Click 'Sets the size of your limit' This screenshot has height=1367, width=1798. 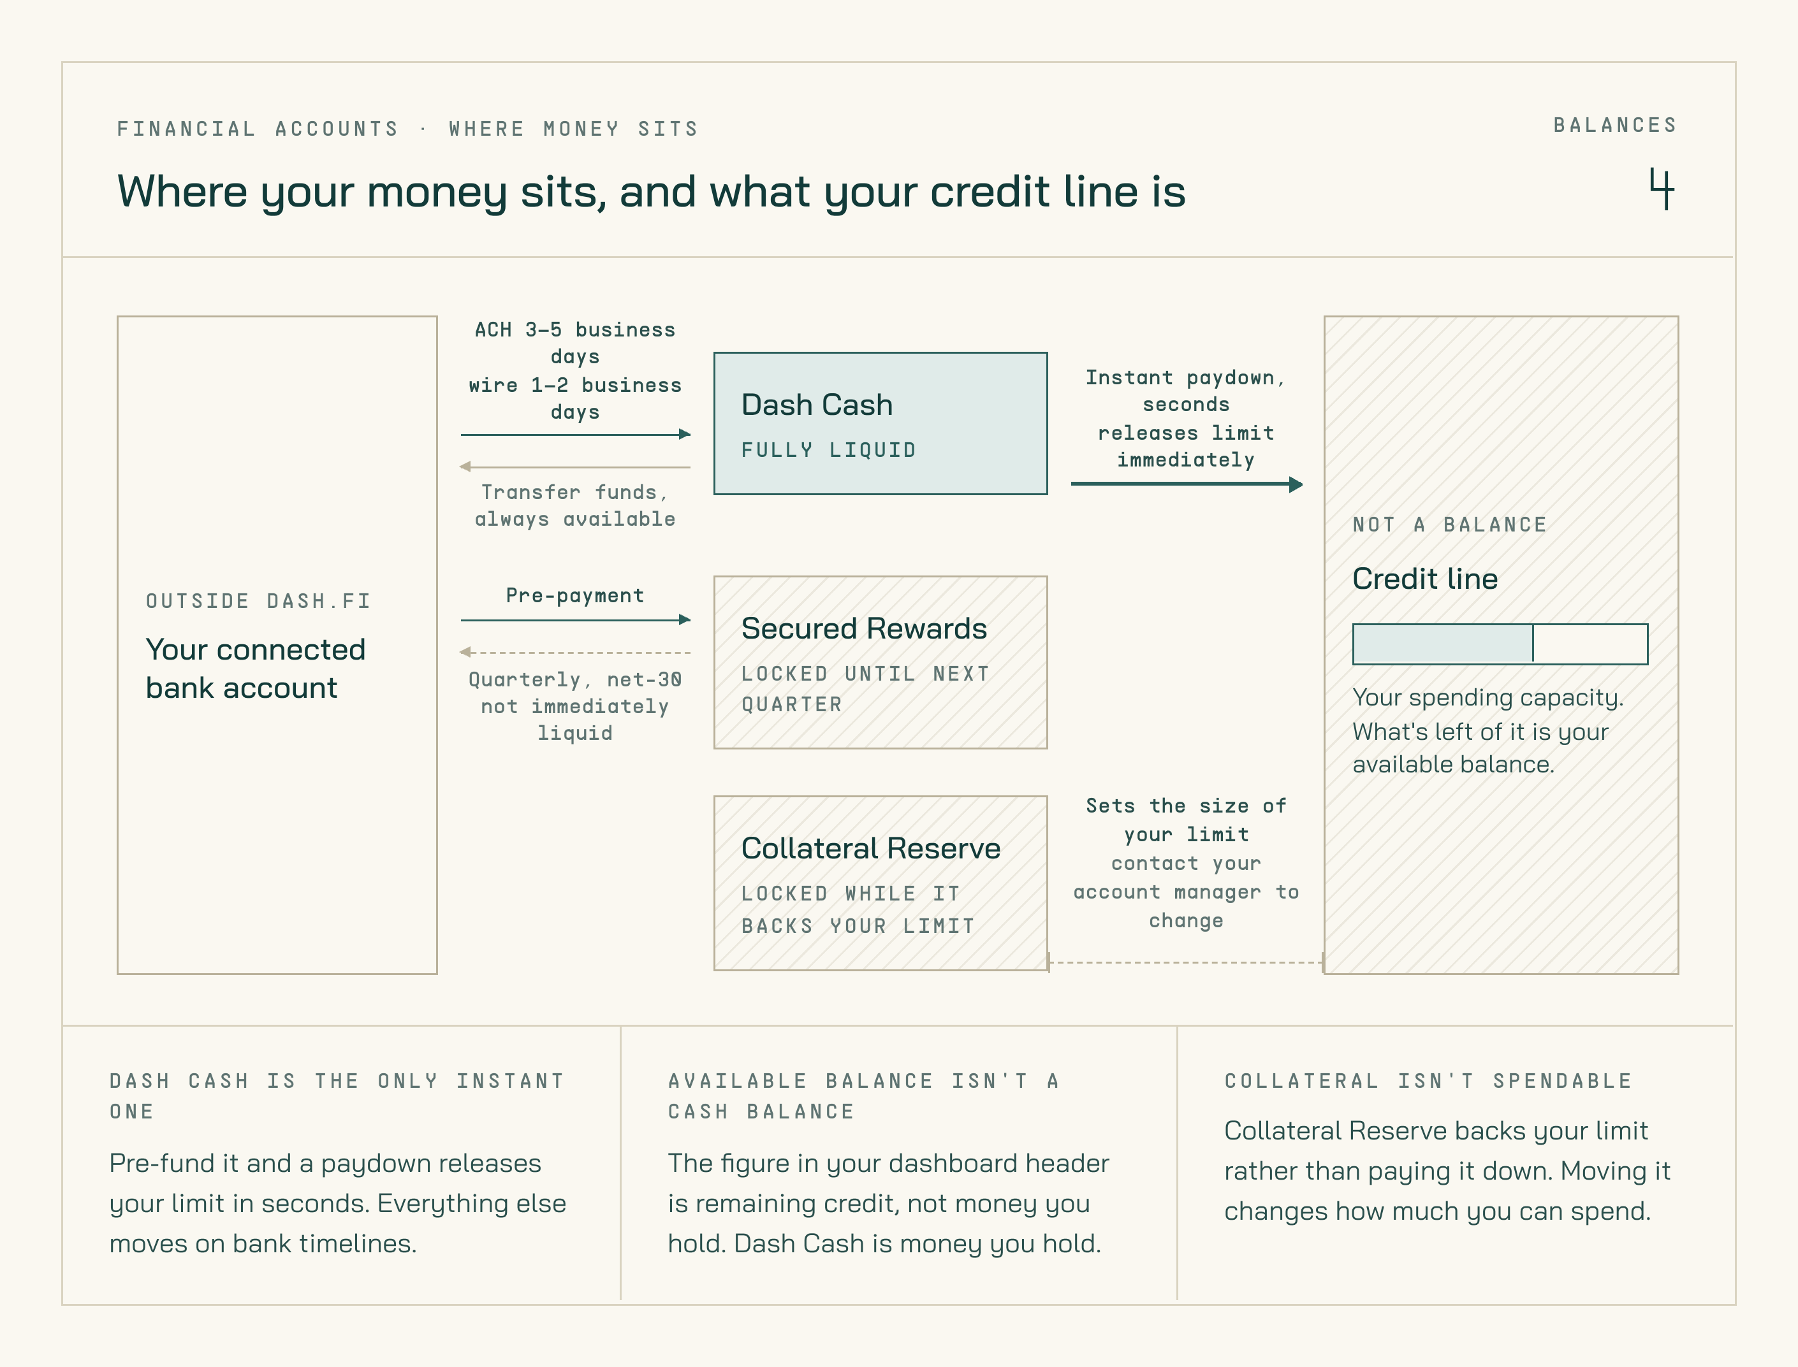(1186, 820)
